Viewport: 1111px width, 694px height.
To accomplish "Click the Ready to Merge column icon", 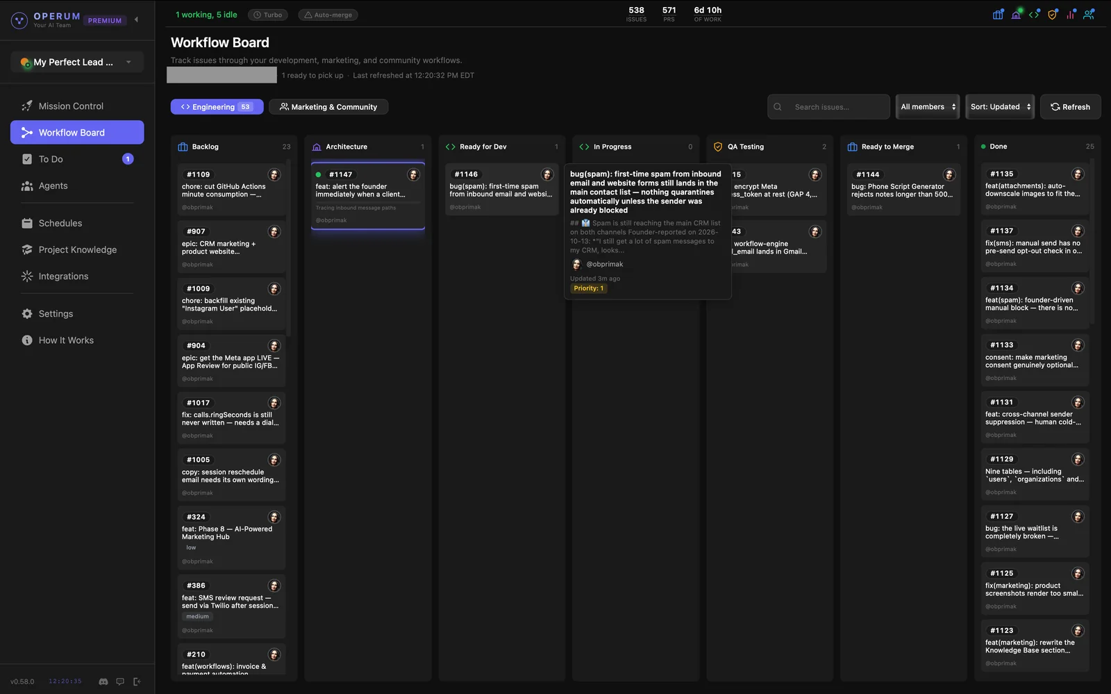I will 852,147.
